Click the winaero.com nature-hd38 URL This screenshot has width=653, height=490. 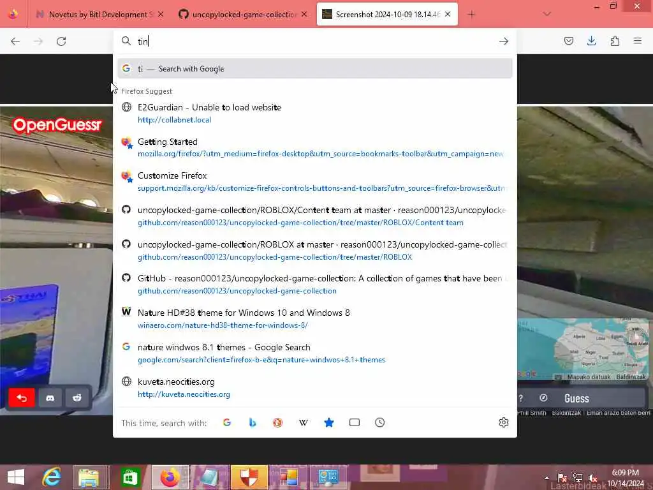pyautogui.click(x=223, y=325)
